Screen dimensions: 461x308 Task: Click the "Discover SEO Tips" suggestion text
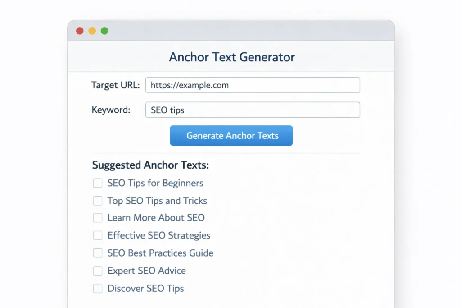[x=145, y=288]
